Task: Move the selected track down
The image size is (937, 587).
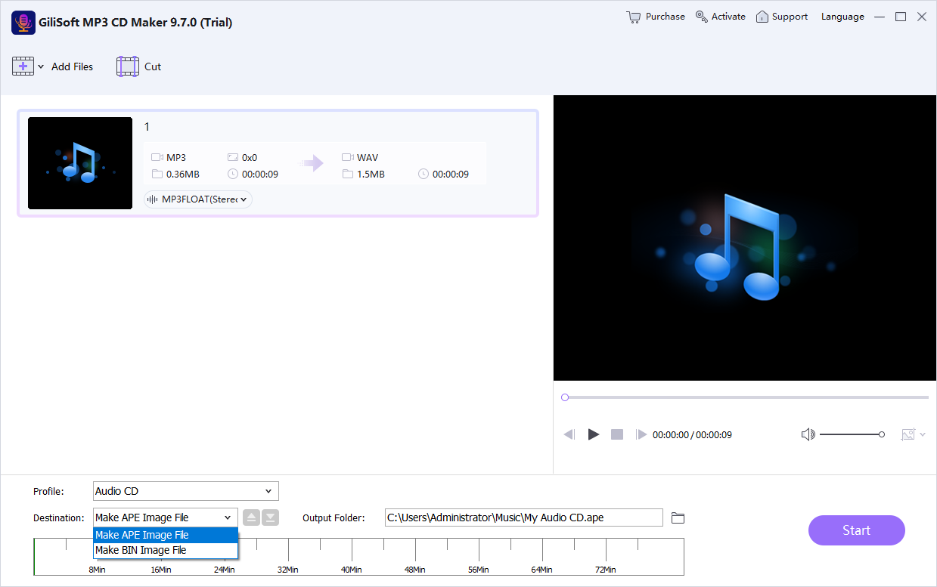Action: click(x=270, y=517)
